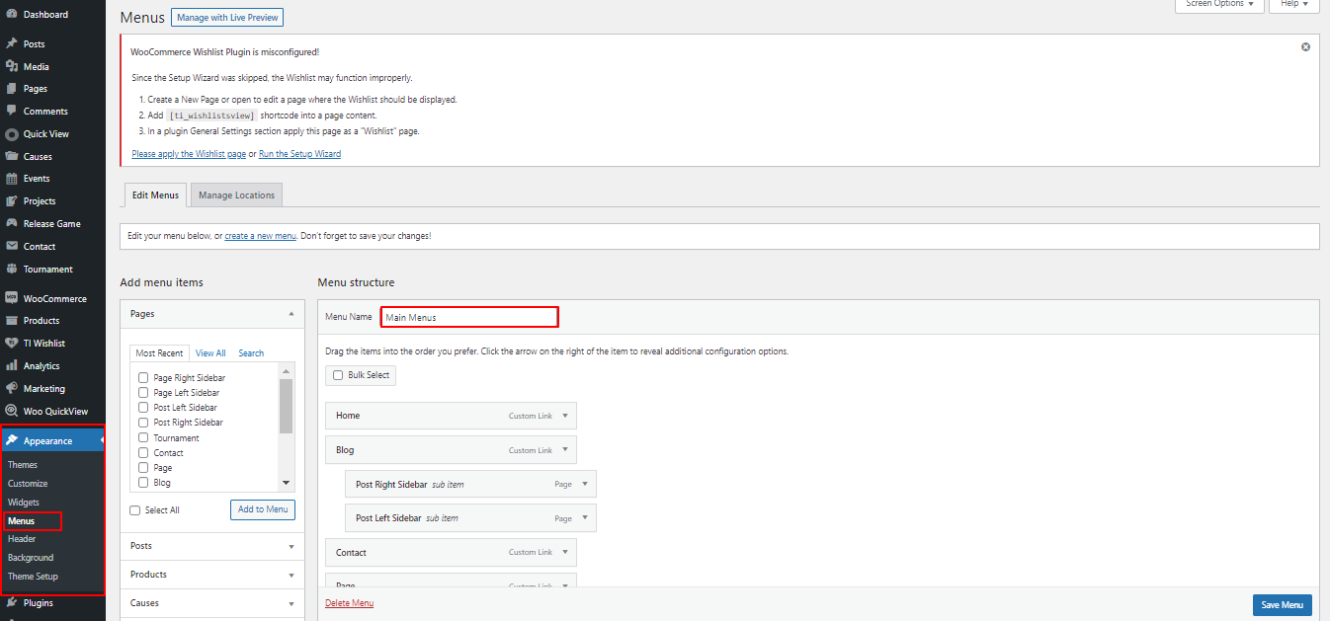Dismiss the Wishlist misconfigured notice

[x=1305, y=47]
